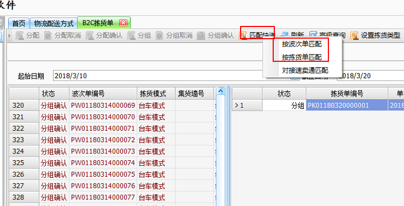The image size is (404, 206).
Task: Click the 分组取消 toolbar icon
Action: click(x=160, y=35)
